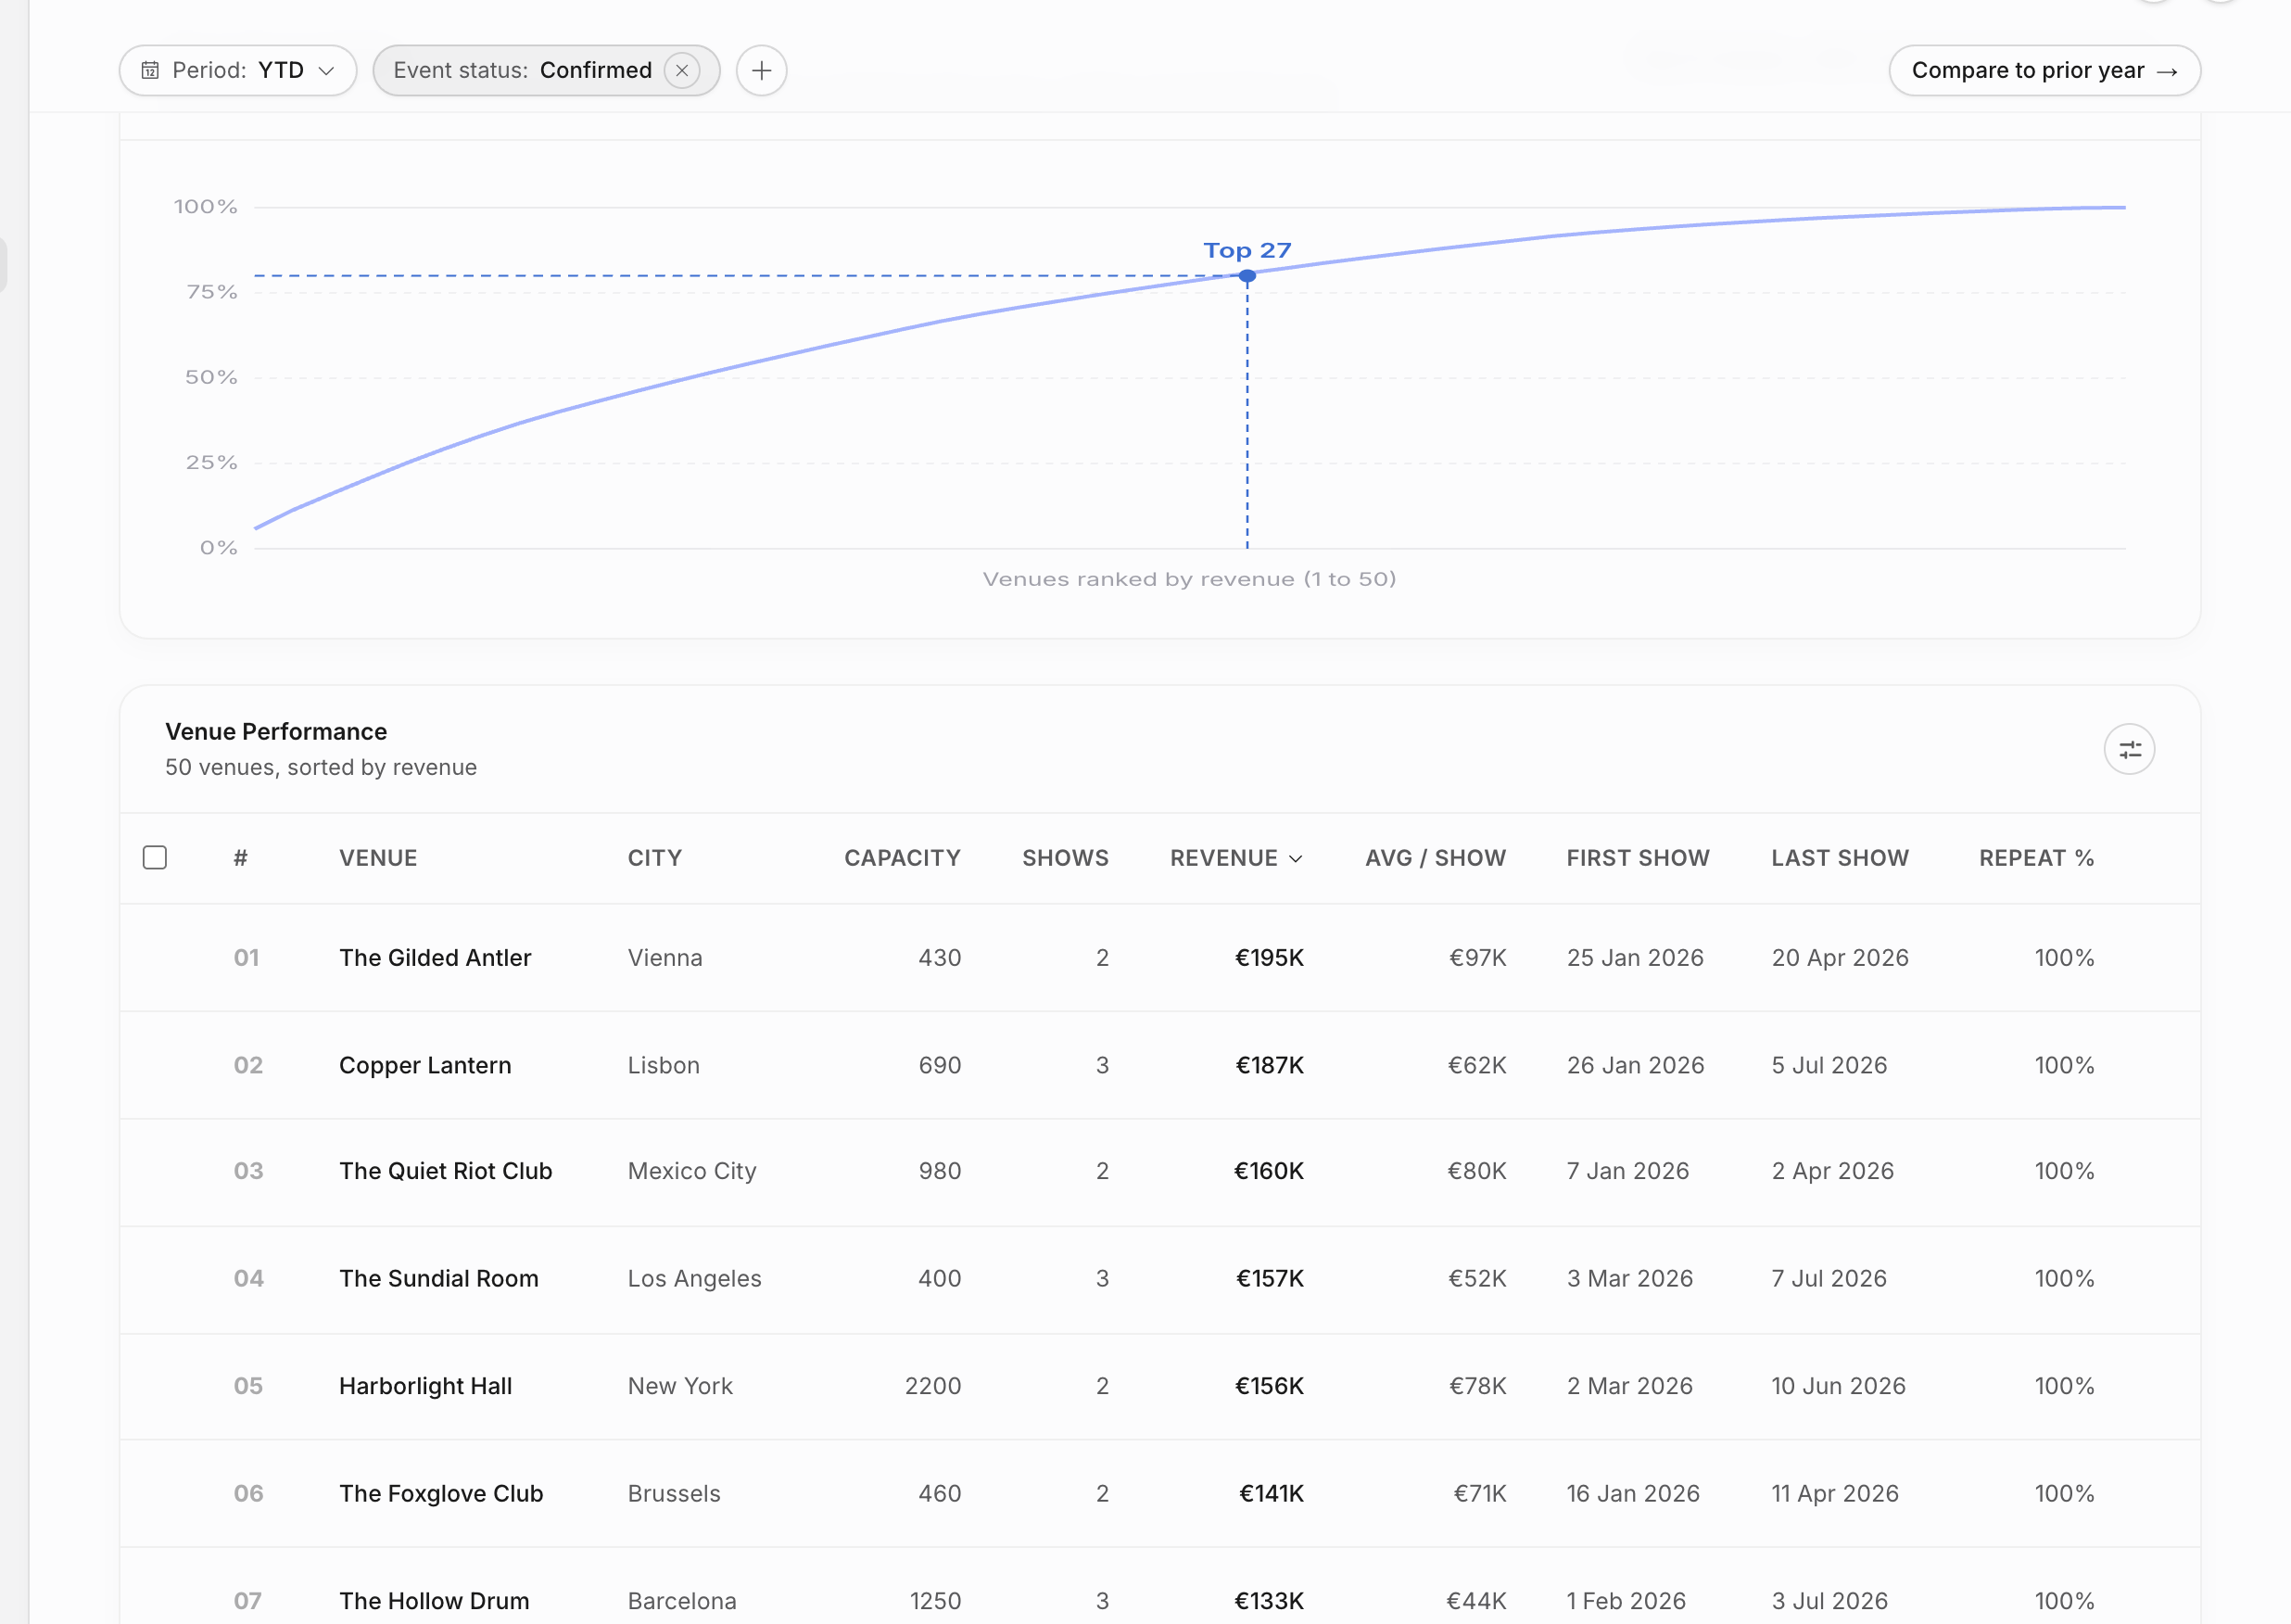Click the Avg / Show column header
This screenshot has width=2291, height=1624.
pyautogui.click(x=1436, y=858)
